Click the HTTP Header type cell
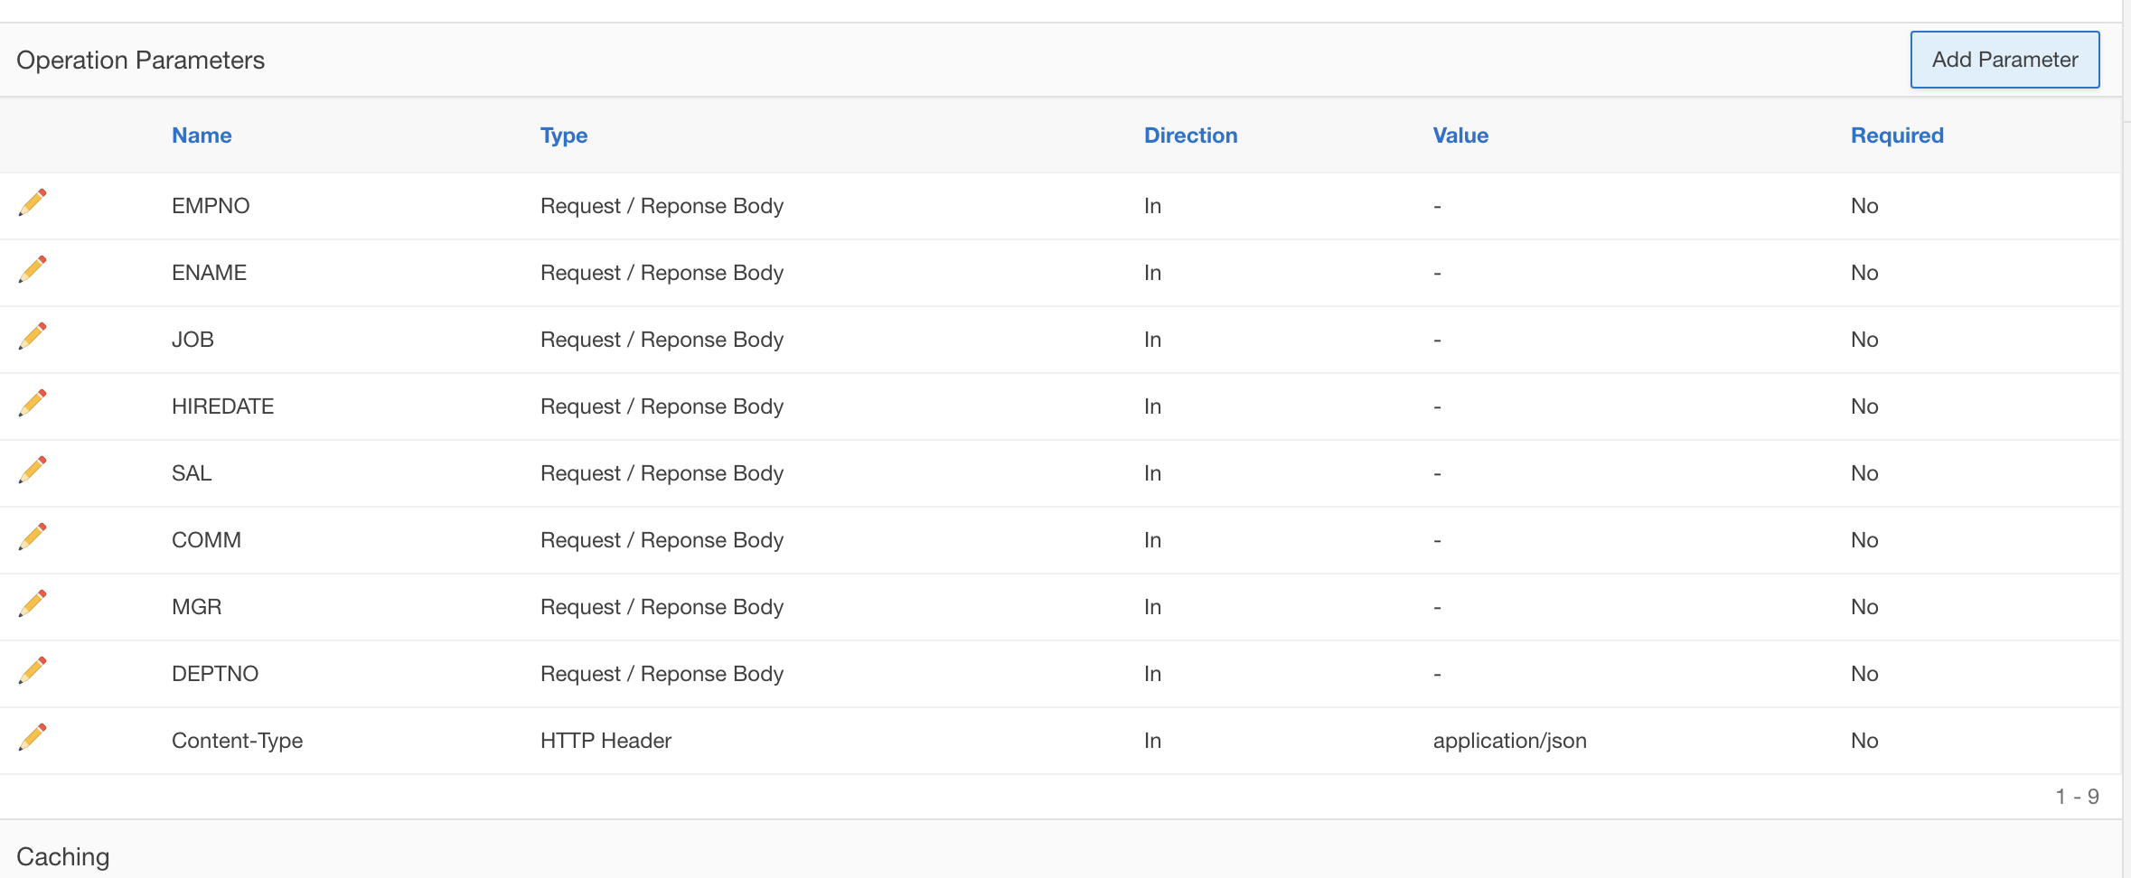Viewport: 2131px width, 878px height. (606, 741)
